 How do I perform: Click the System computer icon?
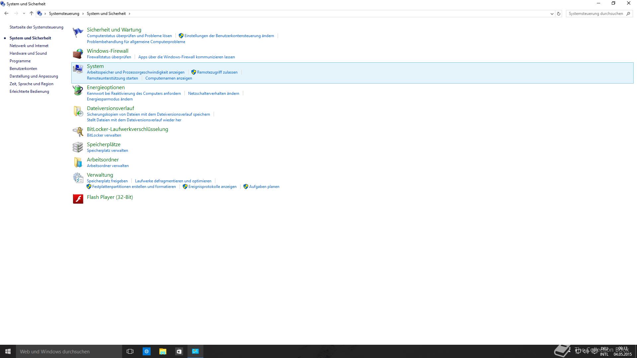78,69
